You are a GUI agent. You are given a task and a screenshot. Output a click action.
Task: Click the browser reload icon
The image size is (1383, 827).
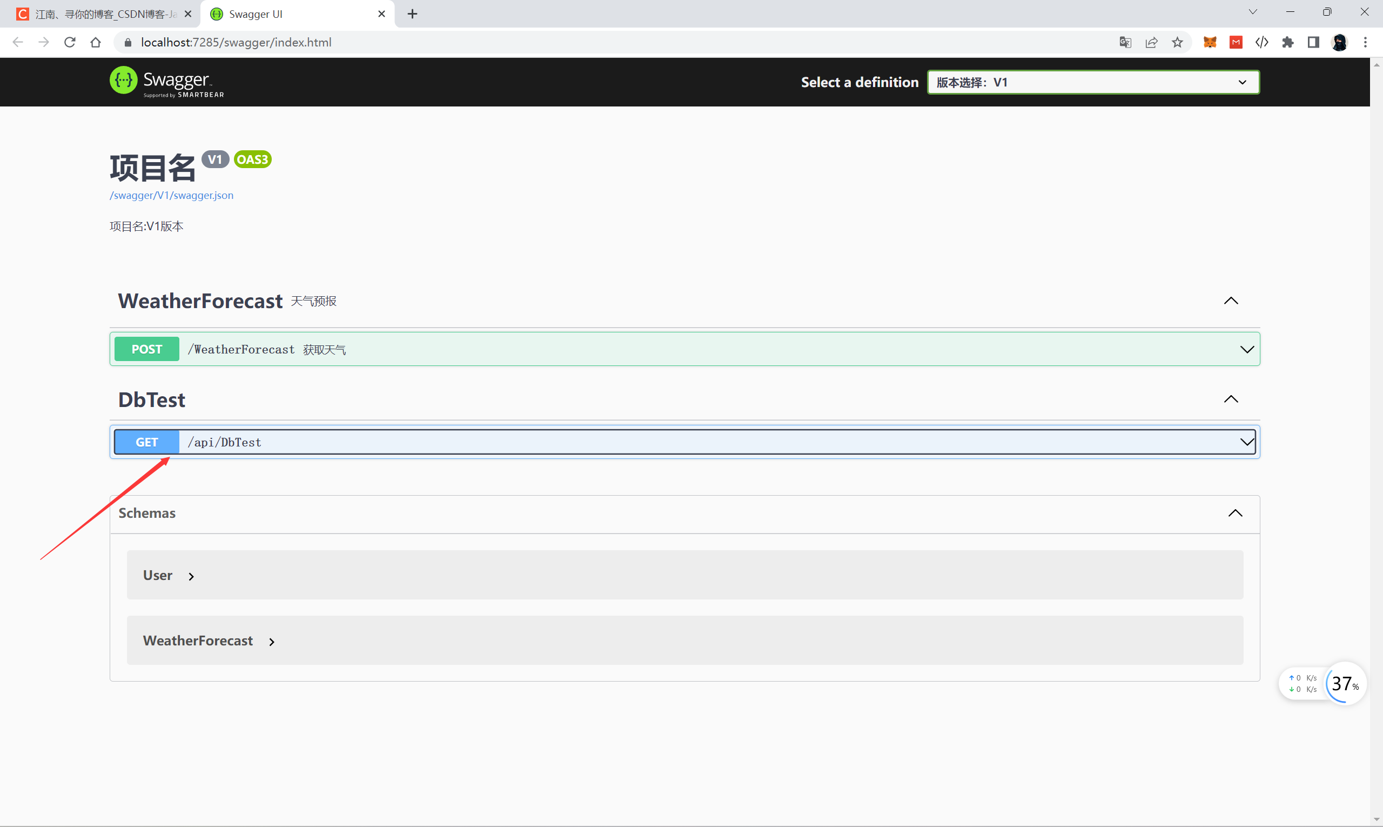(70, 42)
